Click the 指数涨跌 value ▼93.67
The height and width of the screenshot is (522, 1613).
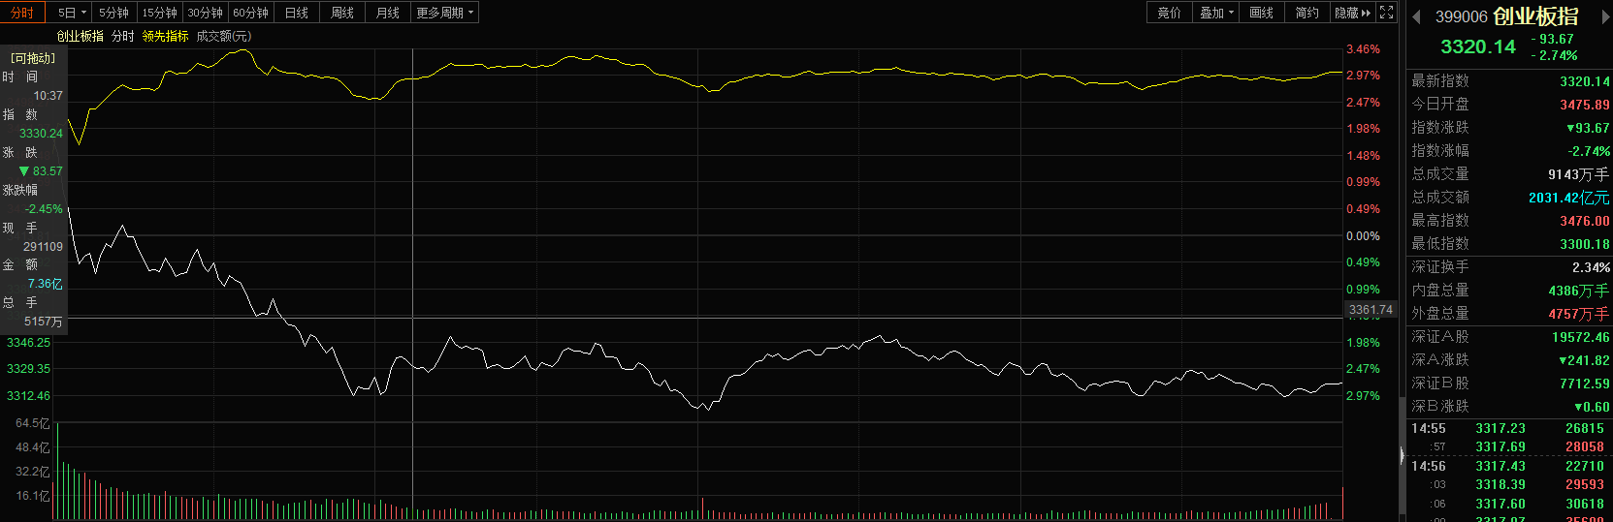[1588, 128]
